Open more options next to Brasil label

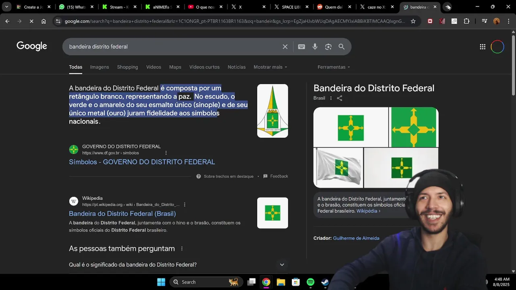(x=331, y=98)
